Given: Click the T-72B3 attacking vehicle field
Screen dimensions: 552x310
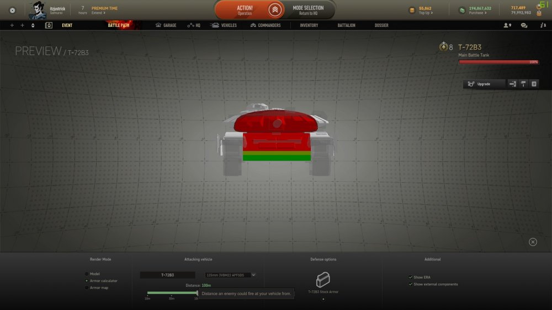Looking at the screenshot, I should (168, 275).
